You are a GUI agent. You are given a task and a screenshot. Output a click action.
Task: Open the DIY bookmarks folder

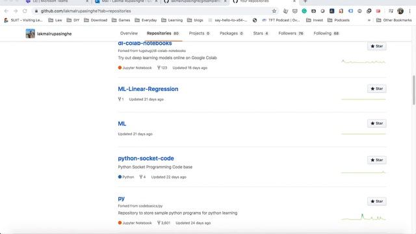coord(73,20)
